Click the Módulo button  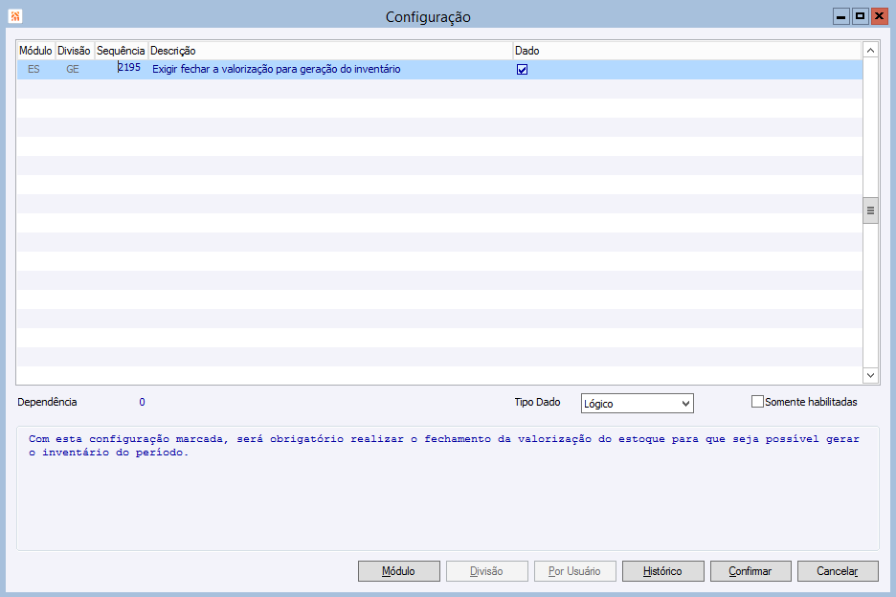399,571
